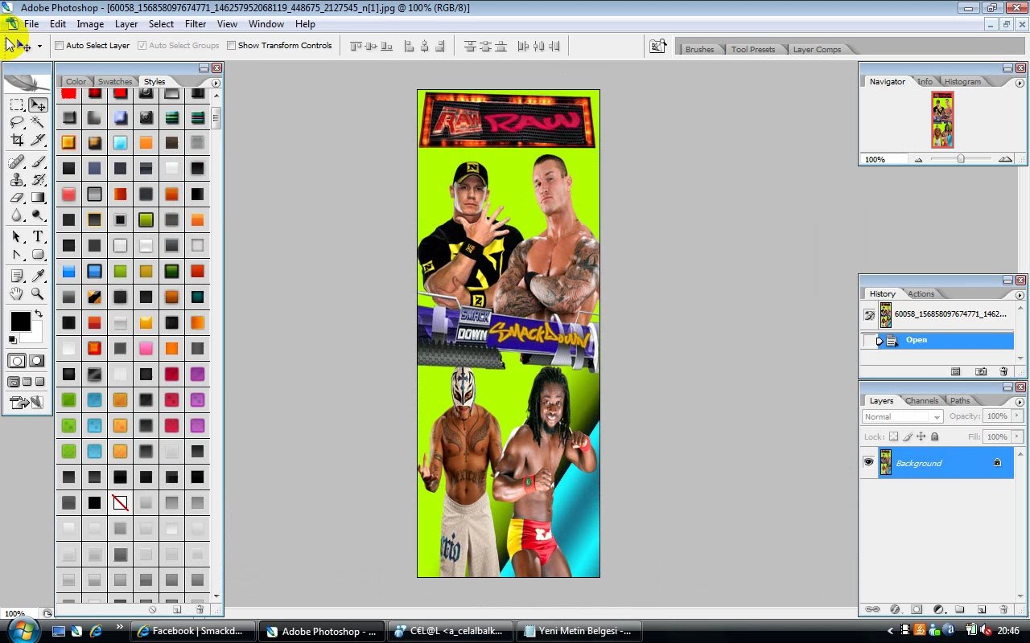Pick the Clone Stamp tool
The image size is (1030, 643).
point(17,180)
